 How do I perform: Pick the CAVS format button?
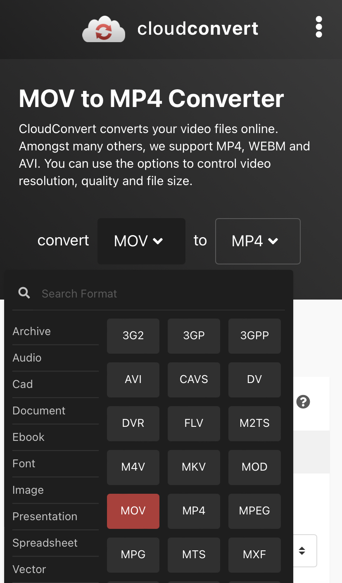pos(194,380)
